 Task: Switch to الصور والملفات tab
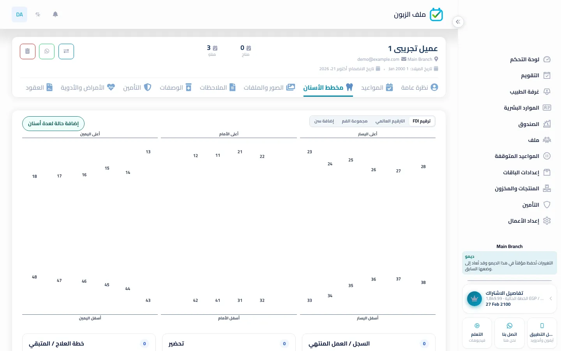(269, 87)
